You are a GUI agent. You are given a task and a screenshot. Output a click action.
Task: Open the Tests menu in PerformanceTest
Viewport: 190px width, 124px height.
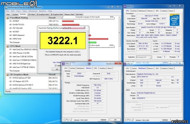[x=24, y=11]
